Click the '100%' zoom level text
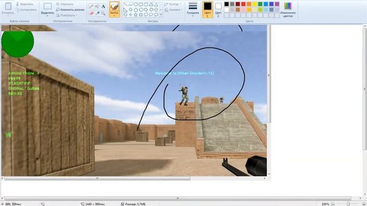Screen dimensions: 367x206 [325, 204]
